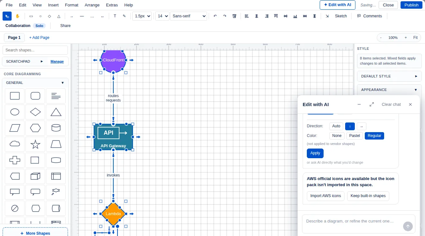Activate the hand pan tool
Viewport: 425px width, 236px height.
[17, 16]
